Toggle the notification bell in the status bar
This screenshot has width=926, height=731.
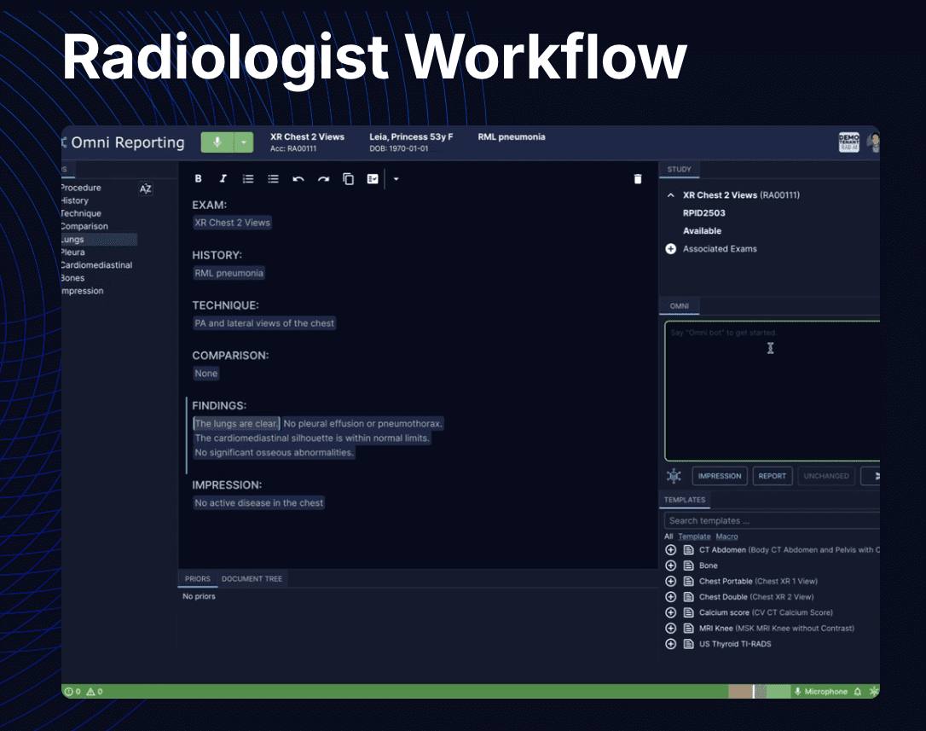click(x=857, y=691)
